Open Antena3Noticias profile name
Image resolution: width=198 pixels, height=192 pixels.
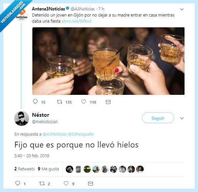[x=48, y=9]
